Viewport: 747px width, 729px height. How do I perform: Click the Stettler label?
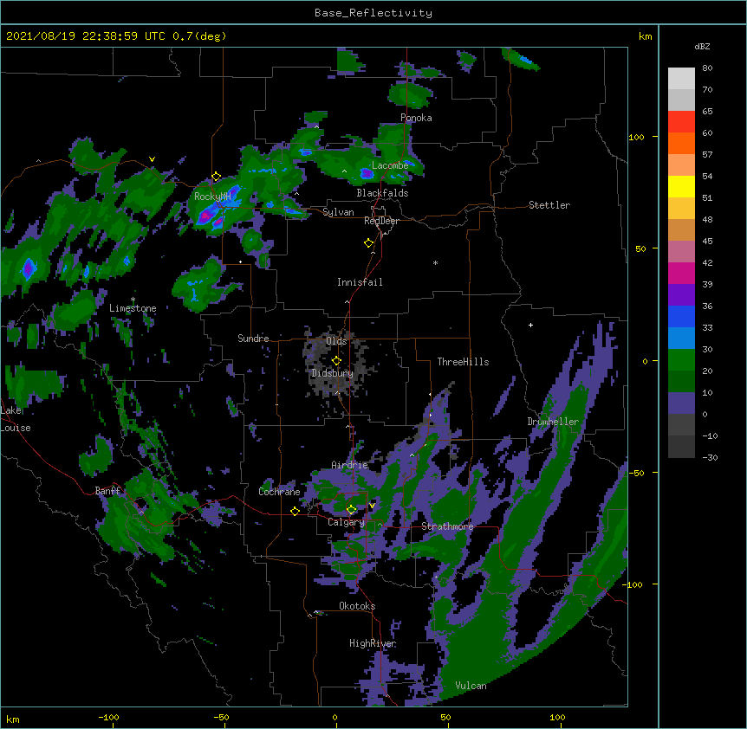tap(549, 205)
